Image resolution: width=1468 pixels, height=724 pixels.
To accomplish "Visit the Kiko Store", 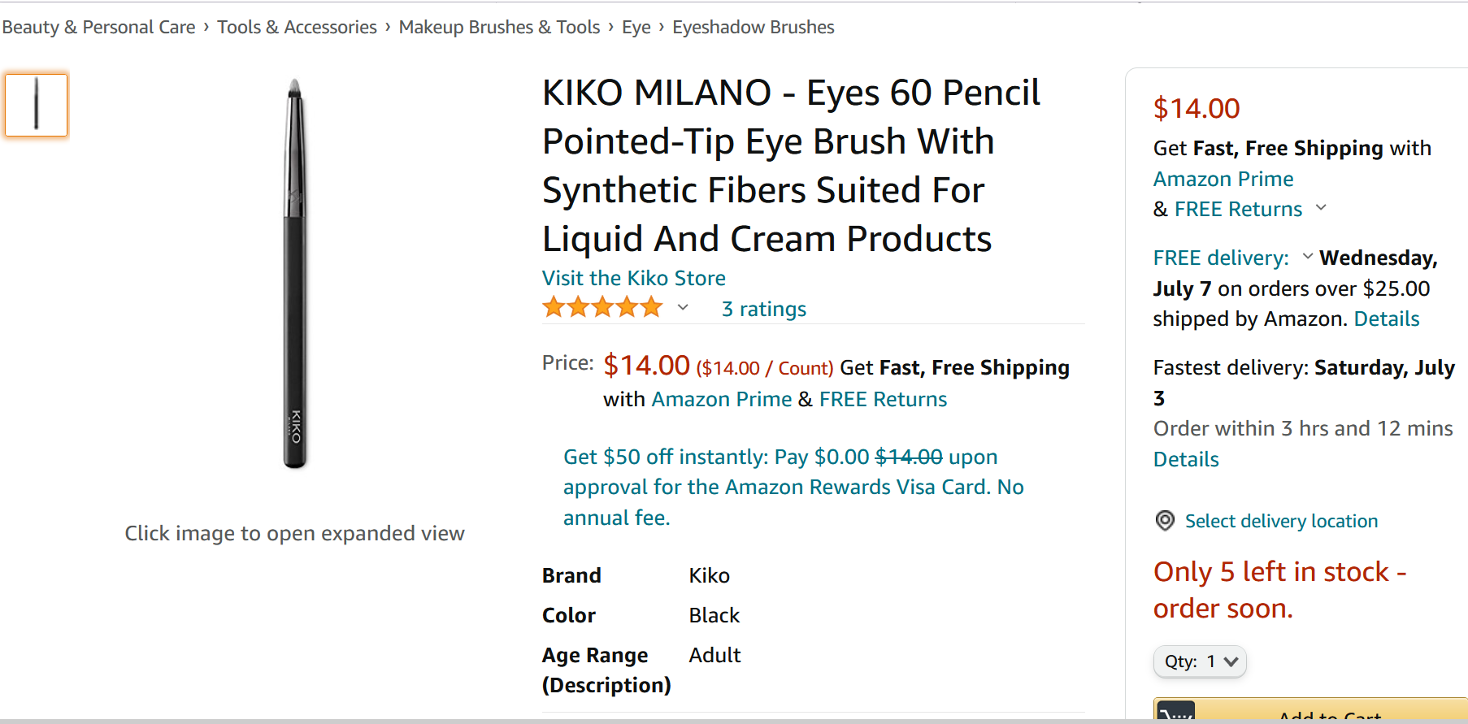I will click(x=633, y=278).
